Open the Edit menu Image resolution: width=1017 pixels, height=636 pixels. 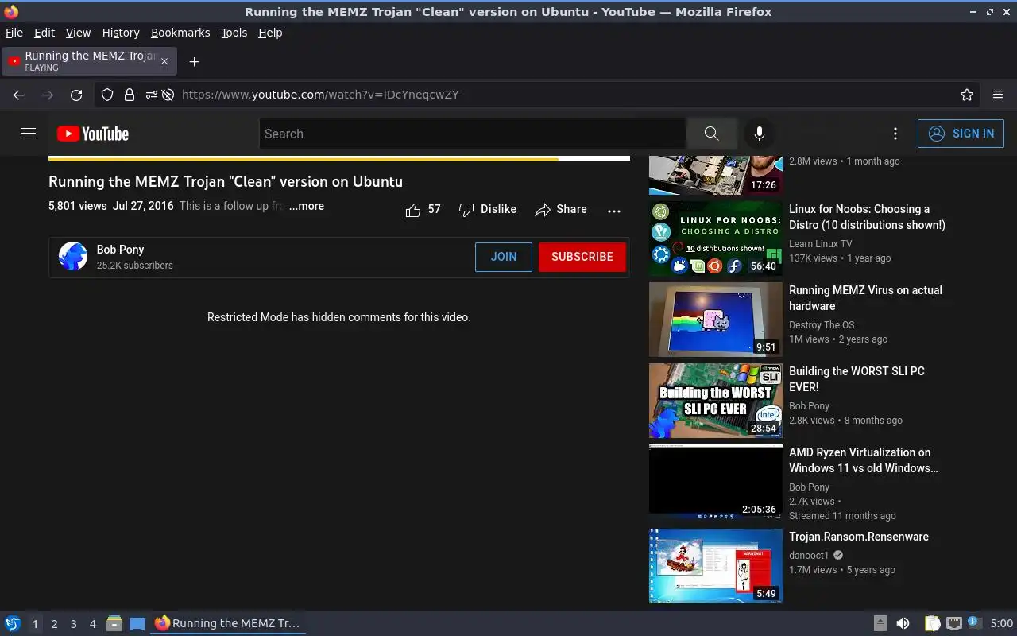[44, 33]
